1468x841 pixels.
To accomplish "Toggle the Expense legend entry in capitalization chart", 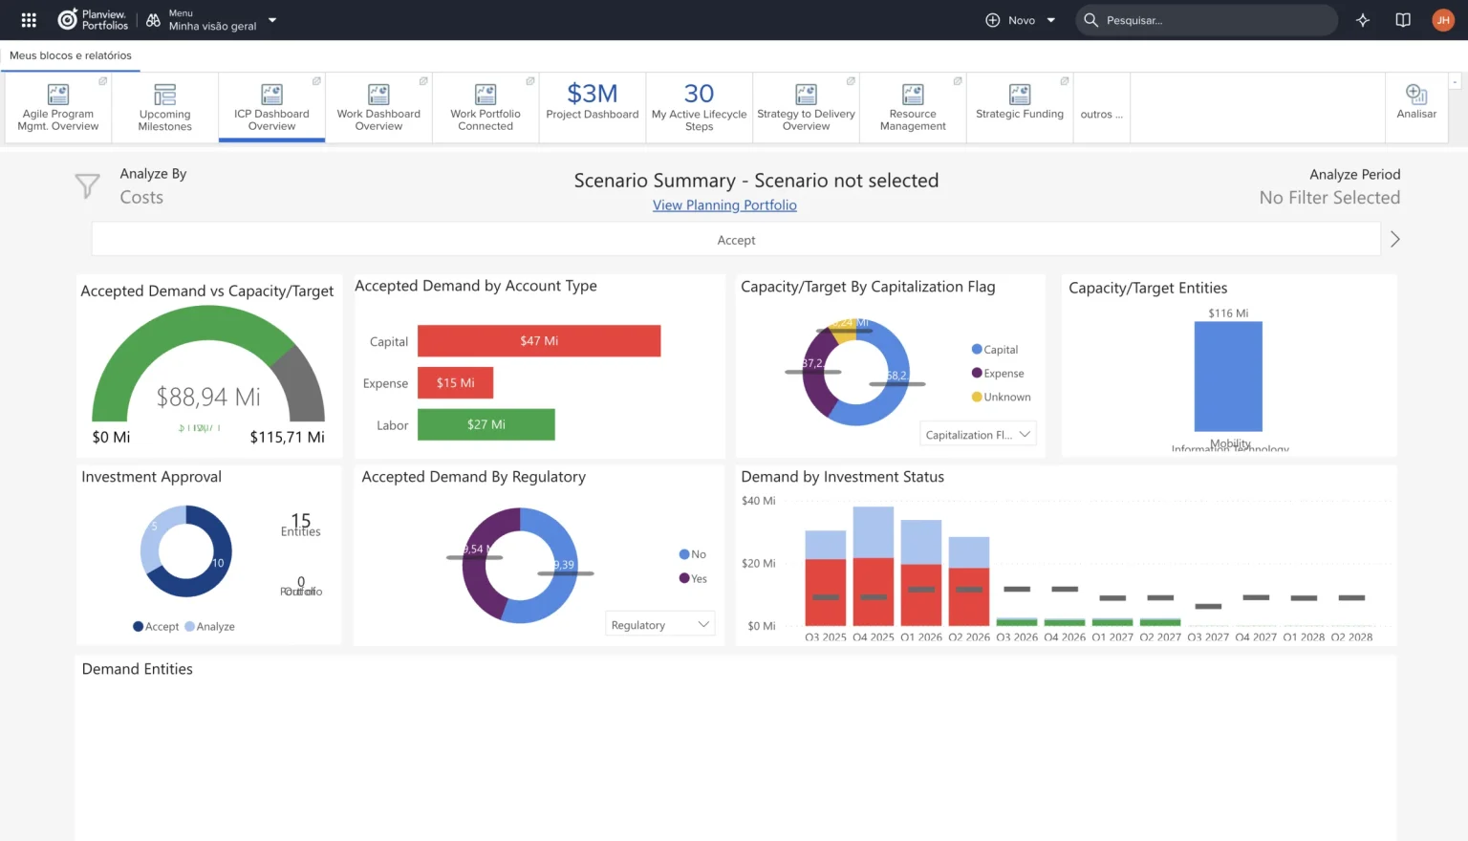I will tap(998, 374).
